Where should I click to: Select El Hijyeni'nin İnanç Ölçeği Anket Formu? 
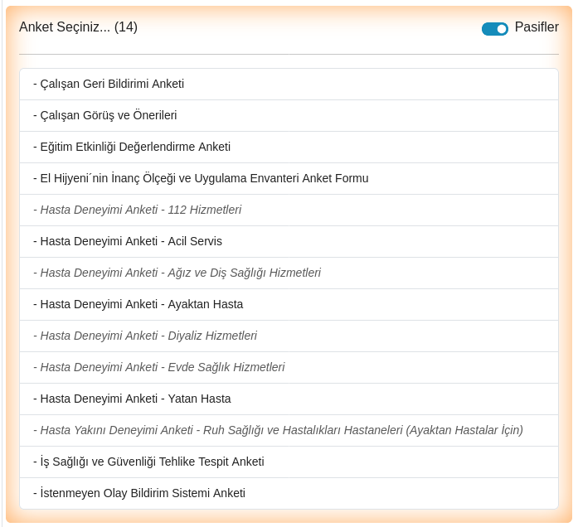pyautogui.click(x=289, y=179)
